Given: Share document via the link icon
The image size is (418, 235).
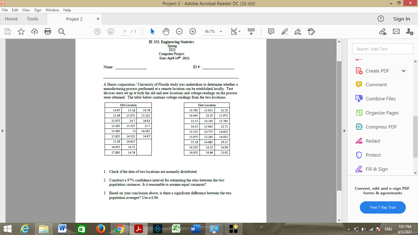Looking at the screenshot, I should 383,31.
